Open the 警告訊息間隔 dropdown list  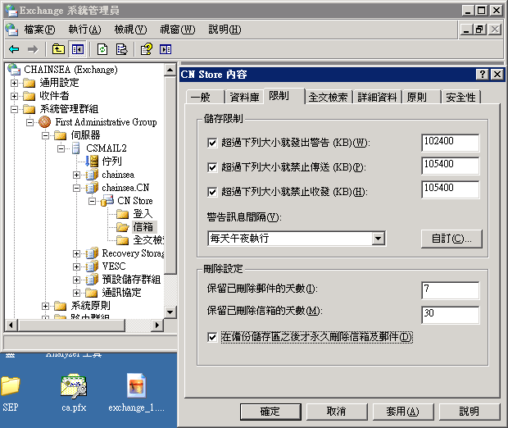(x=378, y=239)
